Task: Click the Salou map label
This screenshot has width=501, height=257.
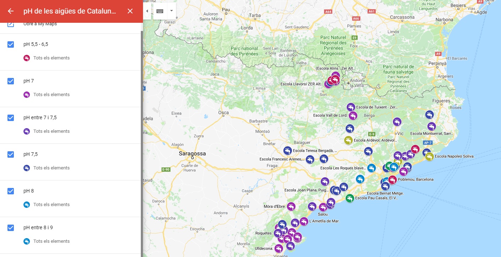Action: click(x=323, y=214)
